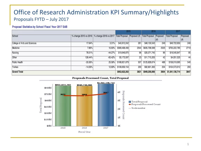Click the '$755M' y-axis tick label
Viewport: 201px width, 151px height.
point(48,94)
